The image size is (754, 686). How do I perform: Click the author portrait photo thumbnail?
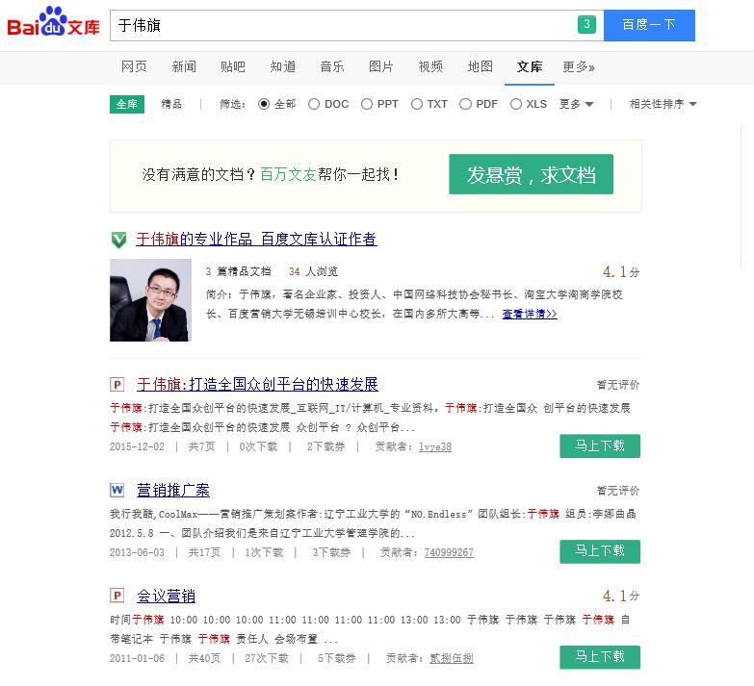point(150,300)
